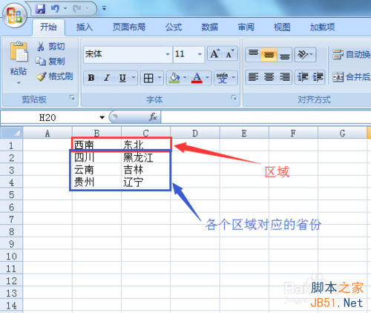Open the undo history dropdown arrow
Image resolution: width=371 pixels, height=313 pixels.
(65, 9)
